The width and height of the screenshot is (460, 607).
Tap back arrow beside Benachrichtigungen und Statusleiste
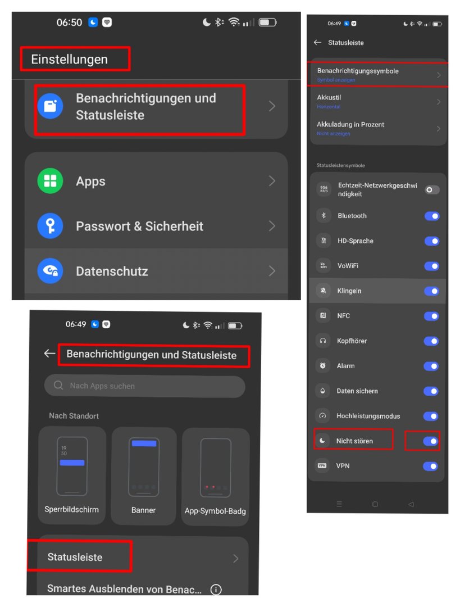coord(49,354)
